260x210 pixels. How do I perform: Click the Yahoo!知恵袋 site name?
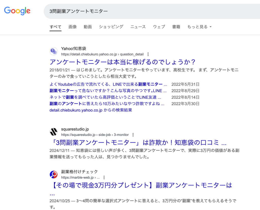click(74, 49)
